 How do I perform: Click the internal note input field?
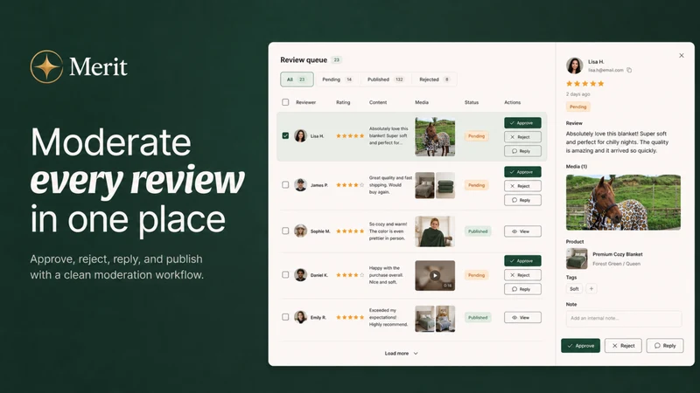tap(624, 318)
